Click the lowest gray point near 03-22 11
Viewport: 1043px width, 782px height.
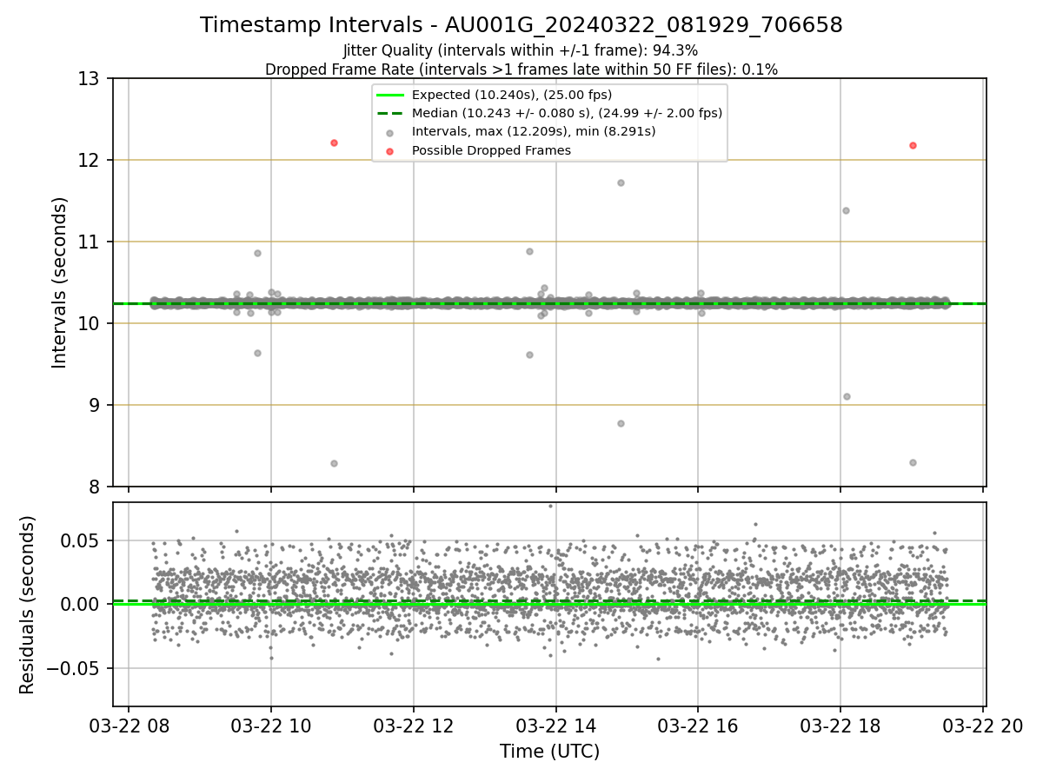tap(334, 463)
